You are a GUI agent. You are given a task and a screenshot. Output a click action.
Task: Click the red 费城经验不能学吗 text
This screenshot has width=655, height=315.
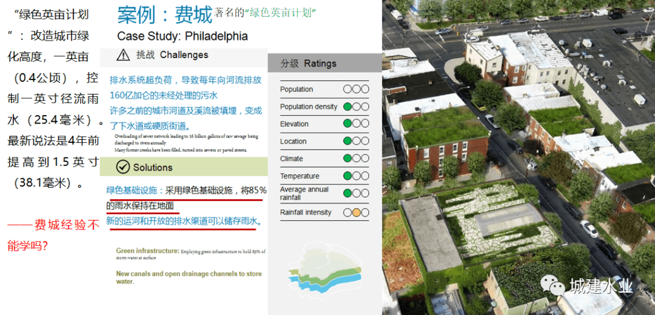coord(53,236)
